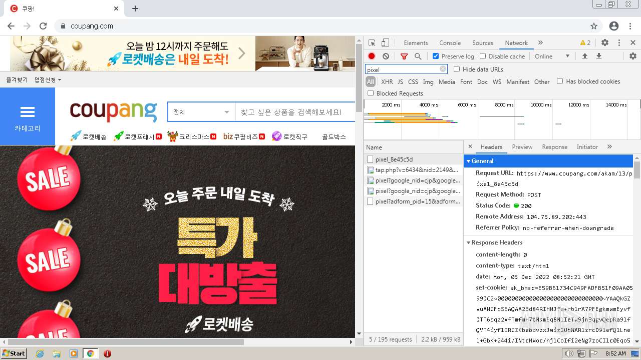Open the Chrome profile avatar menu
The width and height of the screenshot is (641, 360).
coord(614,26)
